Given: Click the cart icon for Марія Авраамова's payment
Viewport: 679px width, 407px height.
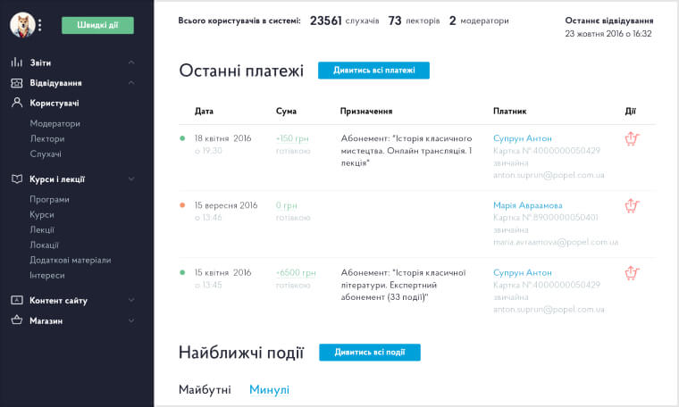Looking at the screenshot, I should pos(632,206).
